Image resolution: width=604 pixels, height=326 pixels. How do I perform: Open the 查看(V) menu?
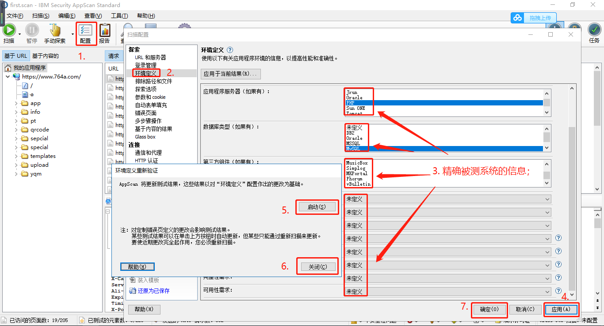coord(93,16)
